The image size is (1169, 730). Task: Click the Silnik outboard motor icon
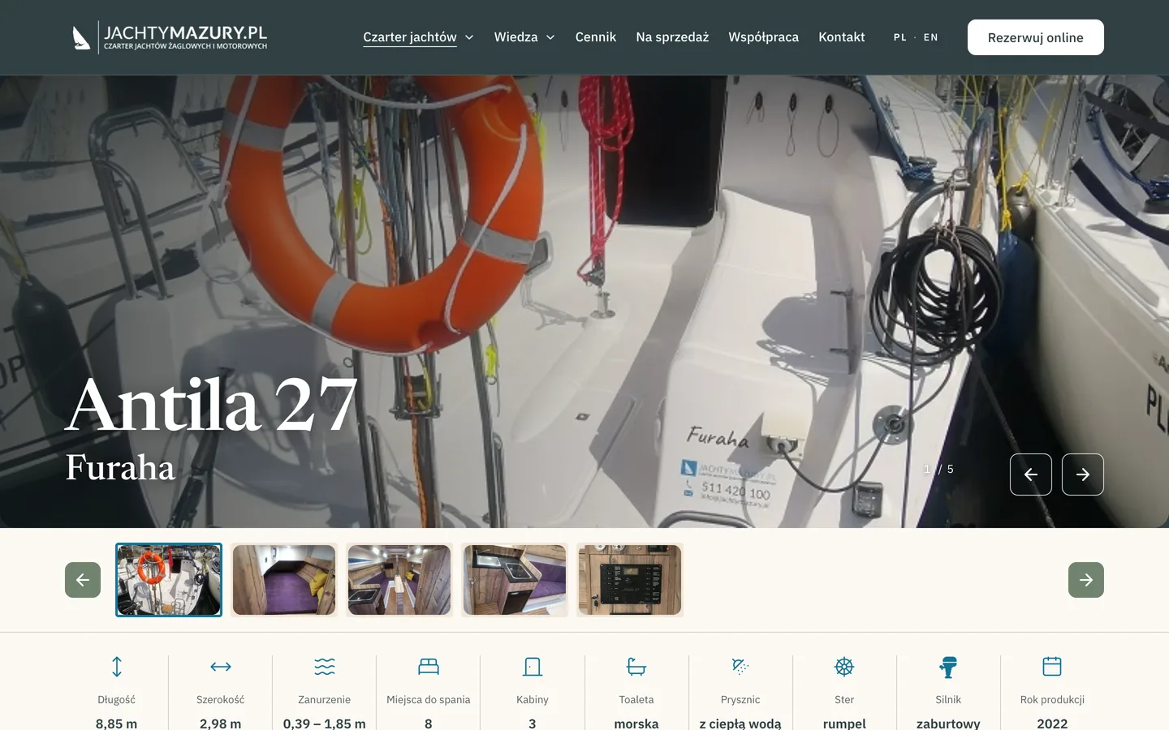(x=948, y=667)
